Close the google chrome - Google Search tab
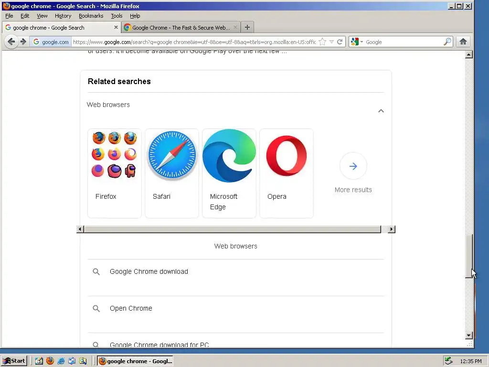The height and width of the screenshot is (367, 489). click(x=116, y=27)
